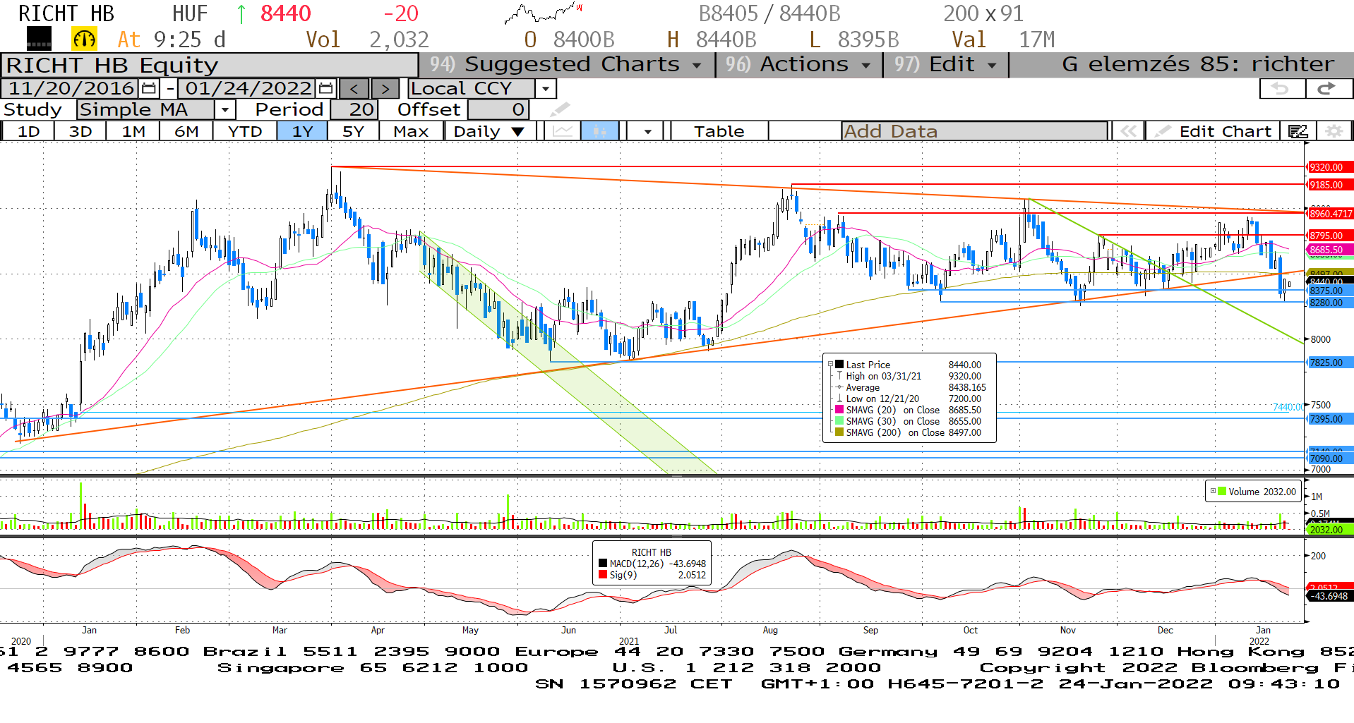Click the 9185.00 price level label
Viewport: 1354px width, 723px height.
click(1331, 185)
